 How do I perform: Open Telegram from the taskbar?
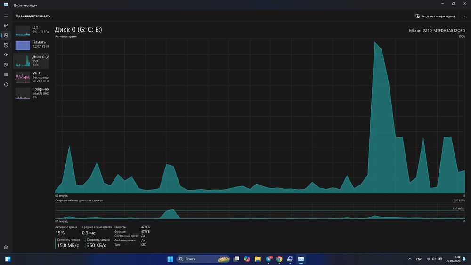(x=268, y=259)
